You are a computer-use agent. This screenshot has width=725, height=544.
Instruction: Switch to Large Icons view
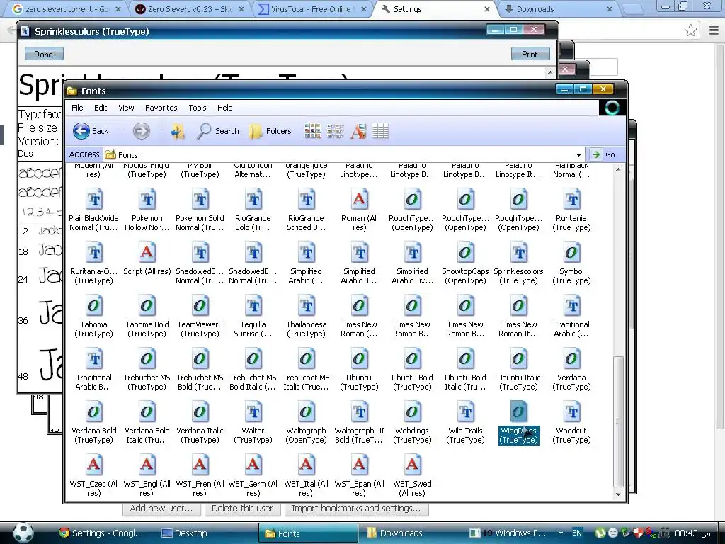tap(313, 131)
